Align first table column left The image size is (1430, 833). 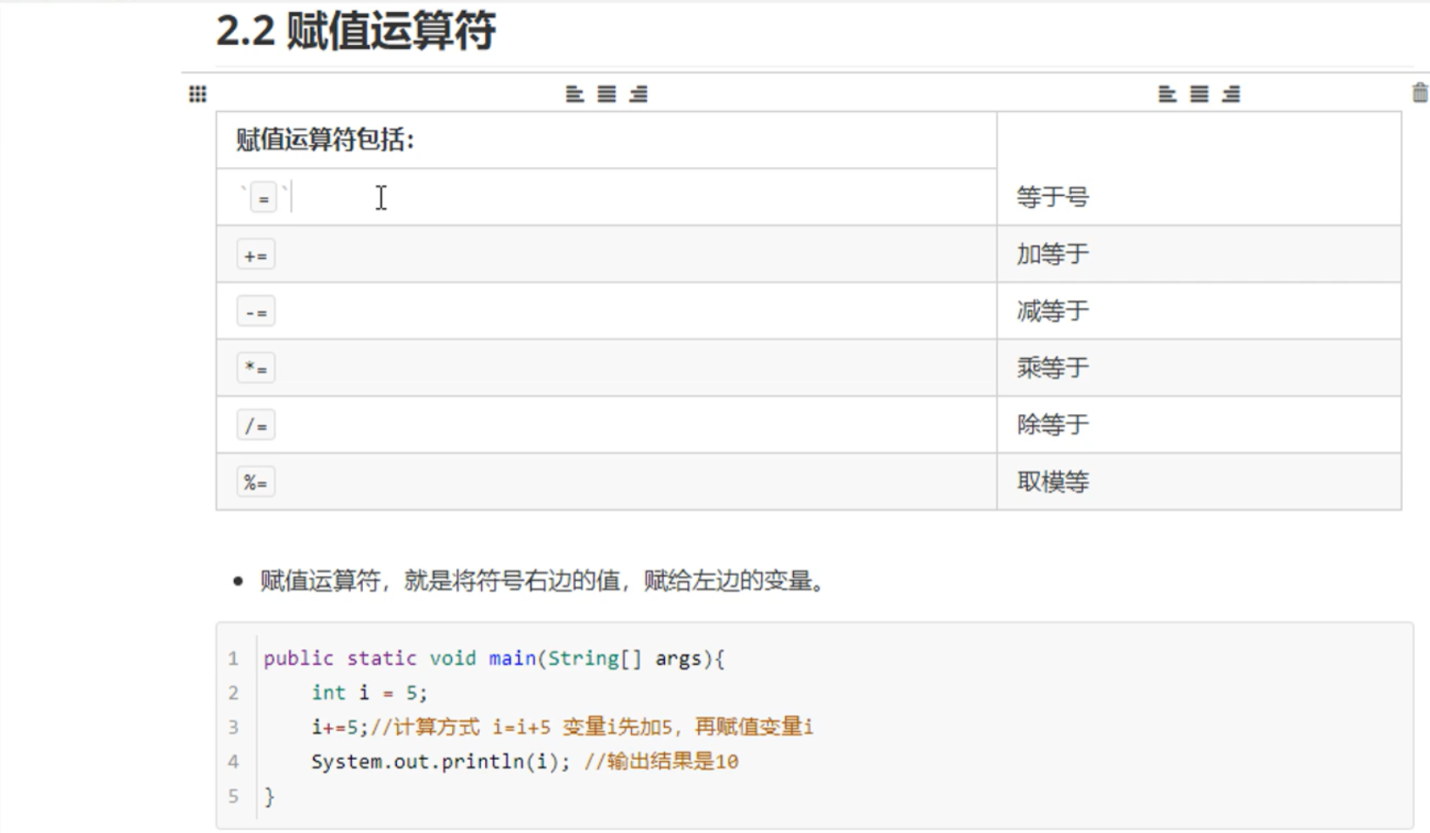point(574,94)
